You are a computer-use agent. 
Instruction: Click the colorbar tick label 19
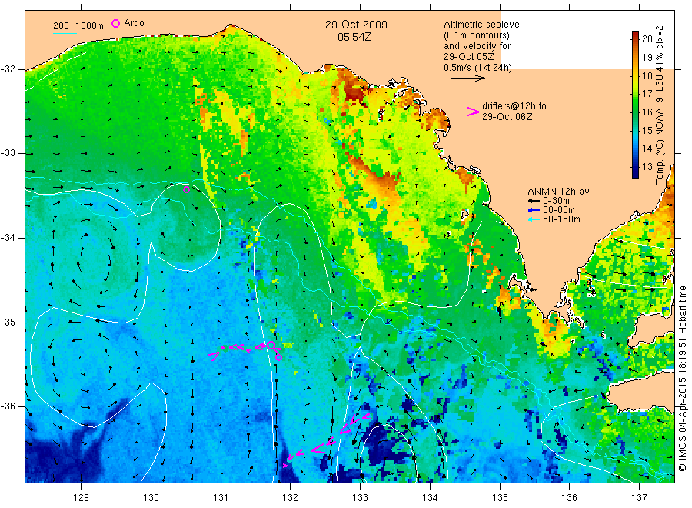(x=647, y=58)
